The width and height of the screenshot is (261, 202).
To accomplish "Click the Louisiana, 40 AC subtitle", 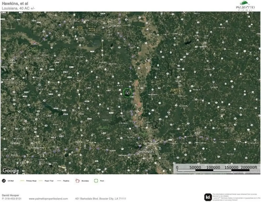I will [18, 8].
